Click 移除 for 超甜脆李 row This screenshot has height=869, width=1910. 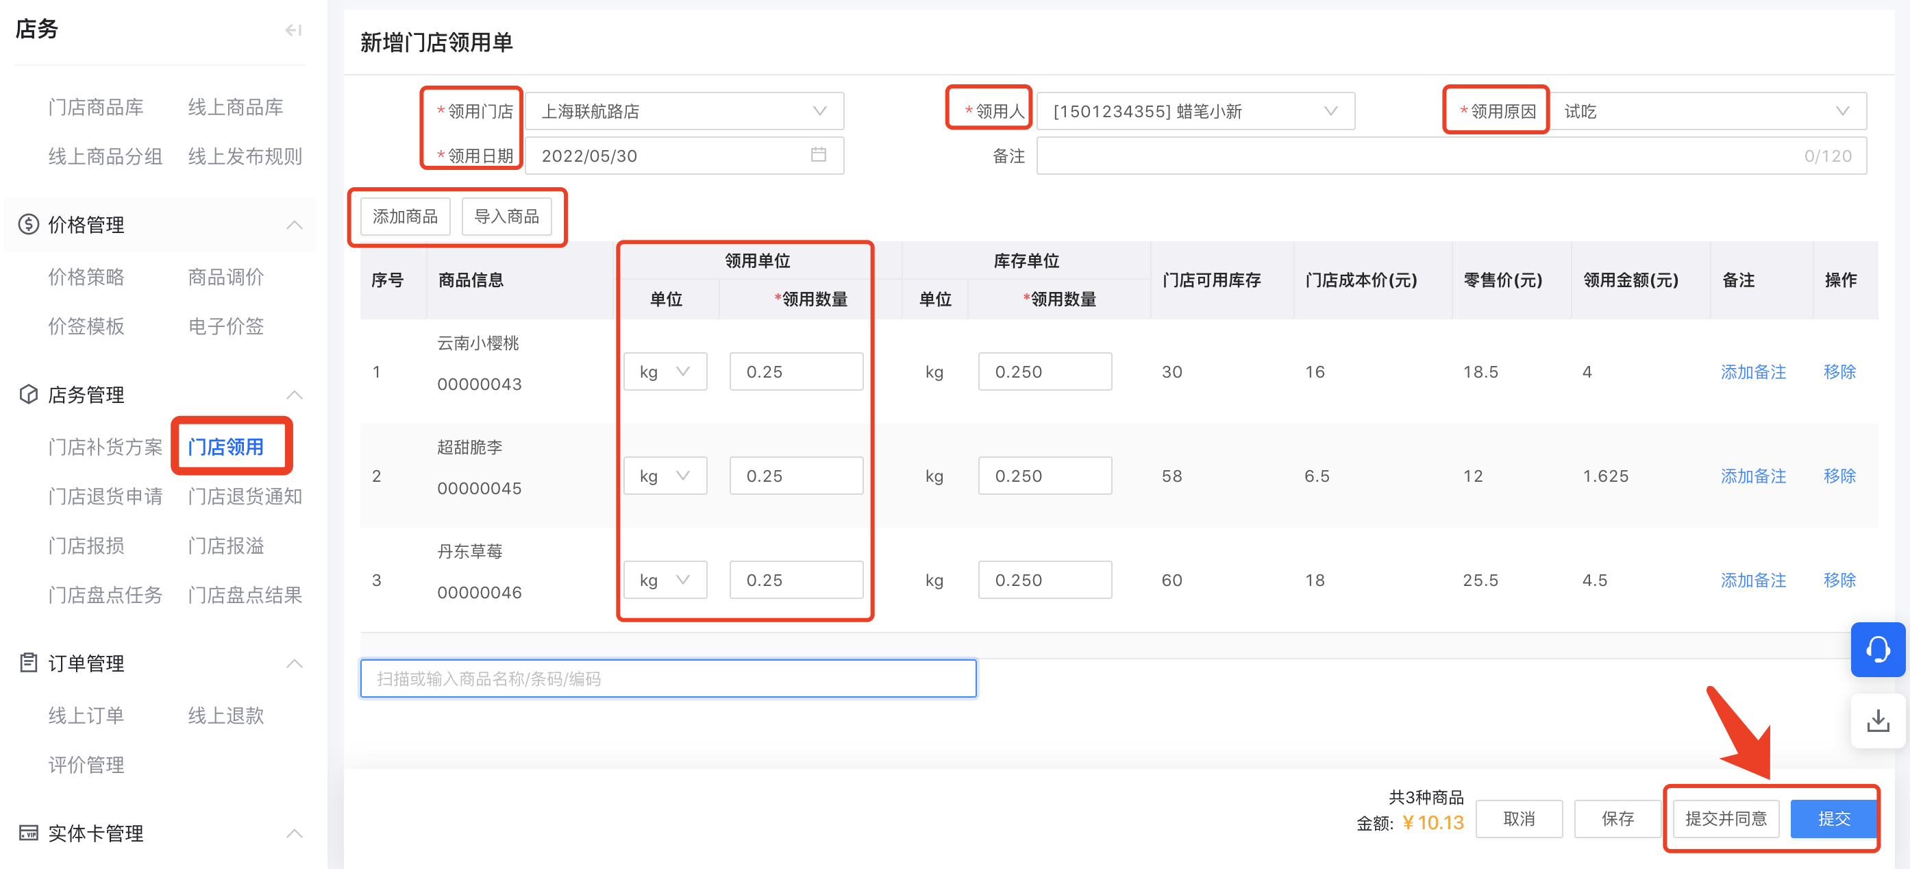[x=1839, y=476]
